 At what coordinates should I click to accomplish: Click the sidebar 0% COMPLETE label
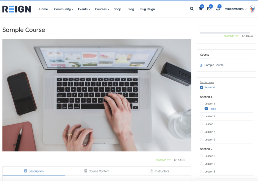pyautogui.click(x=231, y=36)
